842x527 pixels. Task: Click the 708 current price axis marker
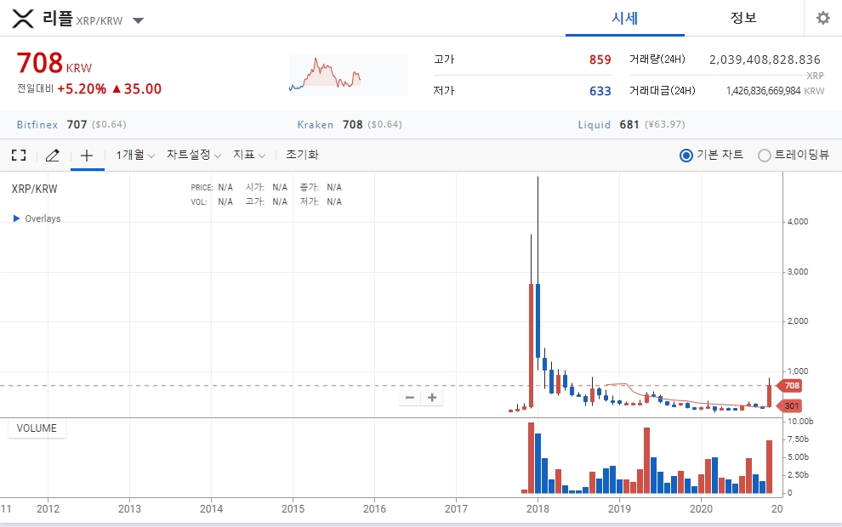(790, 385)
